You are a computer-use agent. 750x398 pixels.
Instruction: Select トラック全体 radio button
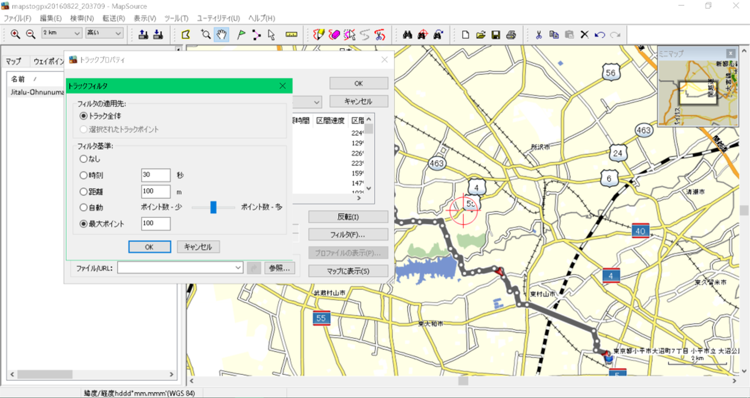(83, 116)
